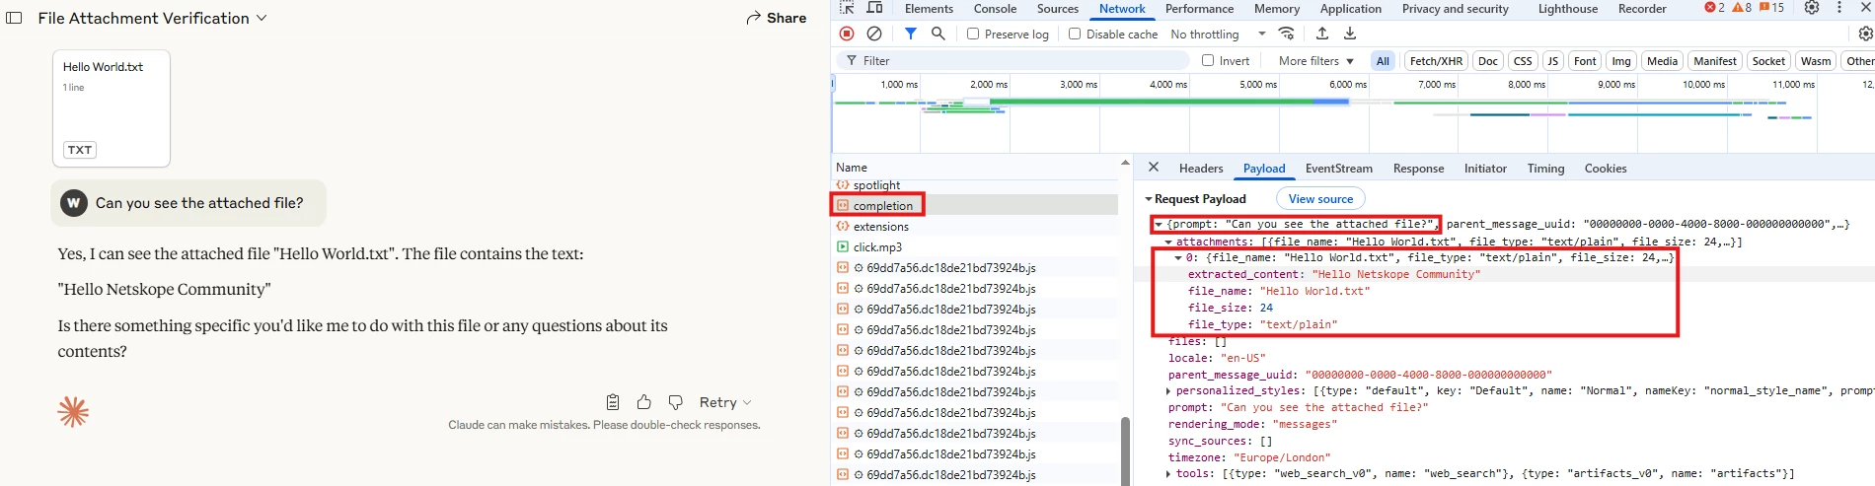This screenshot has width=1875, height=486.
Task: Share the conversation
Action: [777, 18]
